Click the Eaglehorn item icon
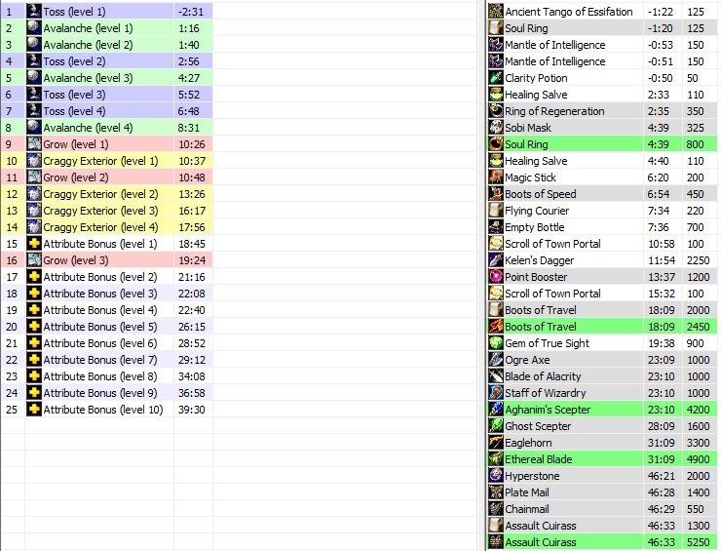Image resolution: width=721 pixels, height=551 pixels. click(496, 442)
